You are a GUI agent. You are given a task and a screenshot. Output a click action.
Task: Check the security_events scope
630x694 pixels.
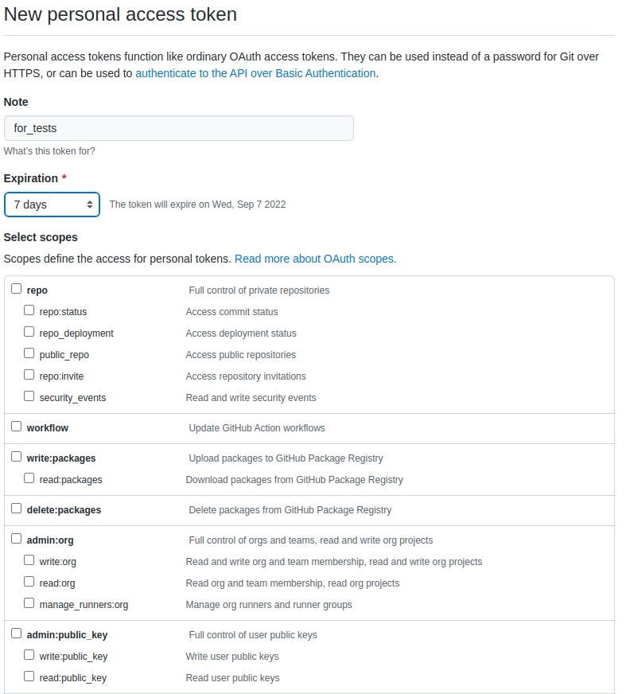point(29,395)
